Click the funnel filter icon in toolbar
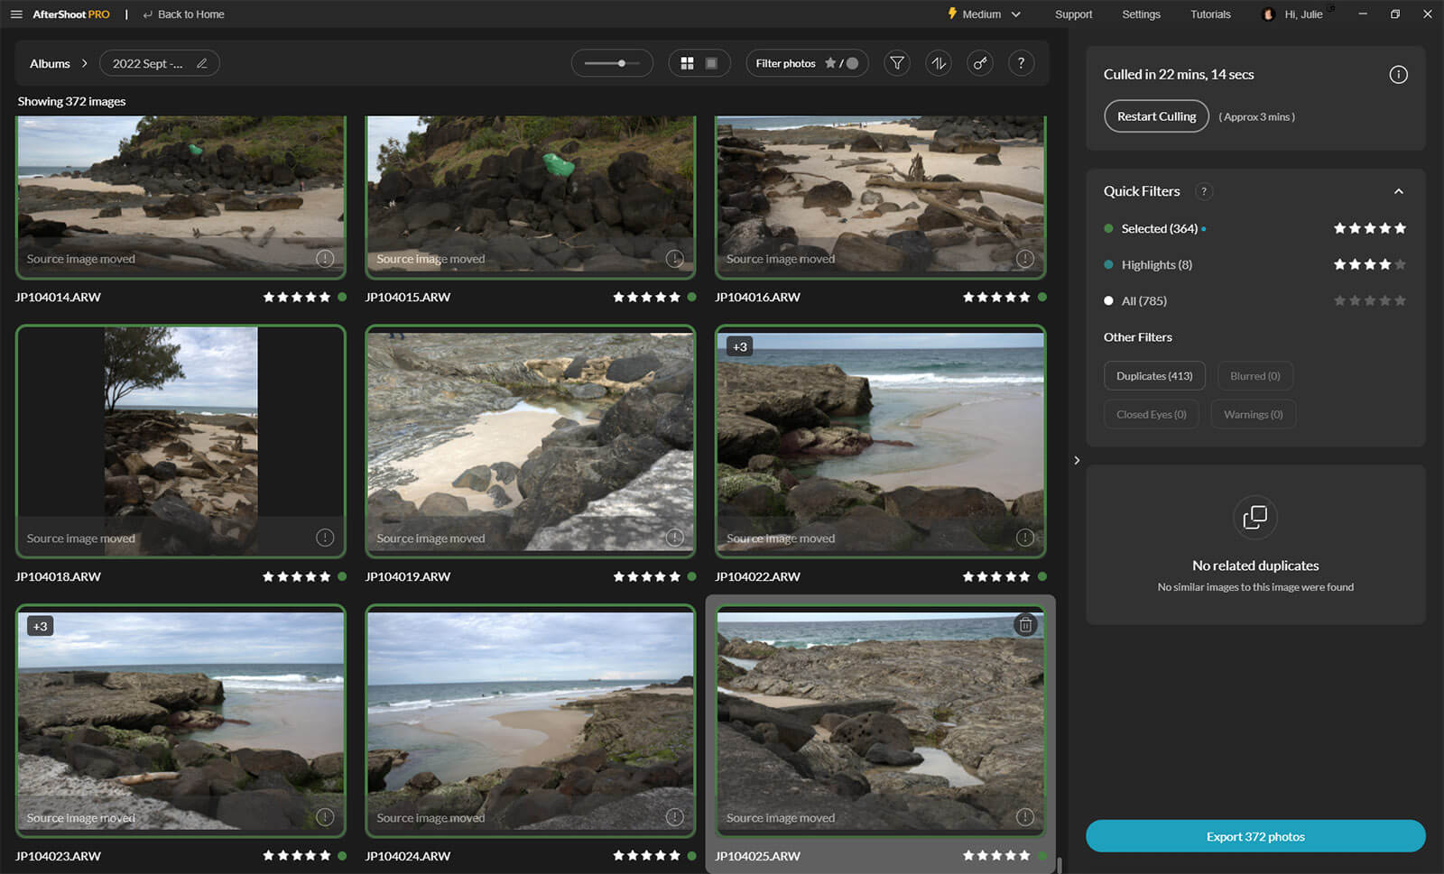Screen dimensions: 1444x874 pyautogui.click(x=896, y=63)
